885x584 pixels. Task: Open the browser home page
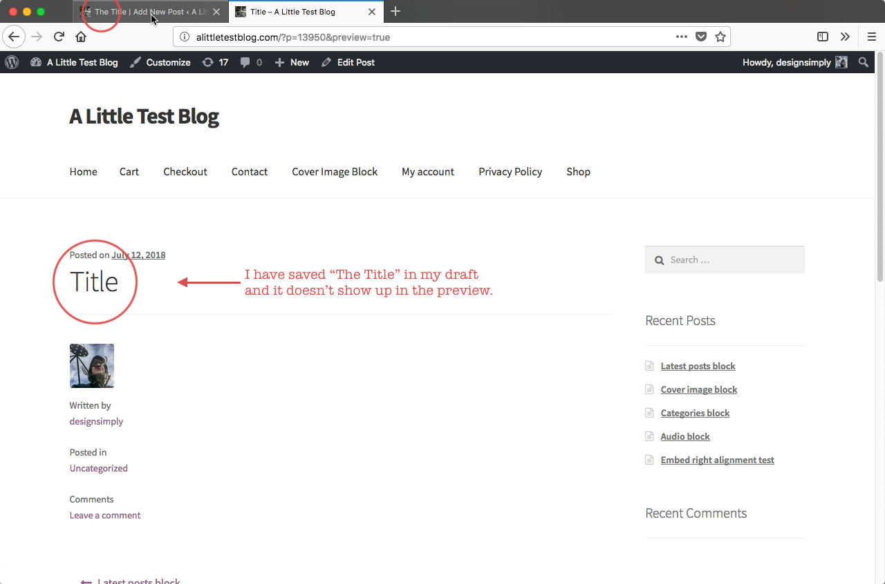point(81,37)
